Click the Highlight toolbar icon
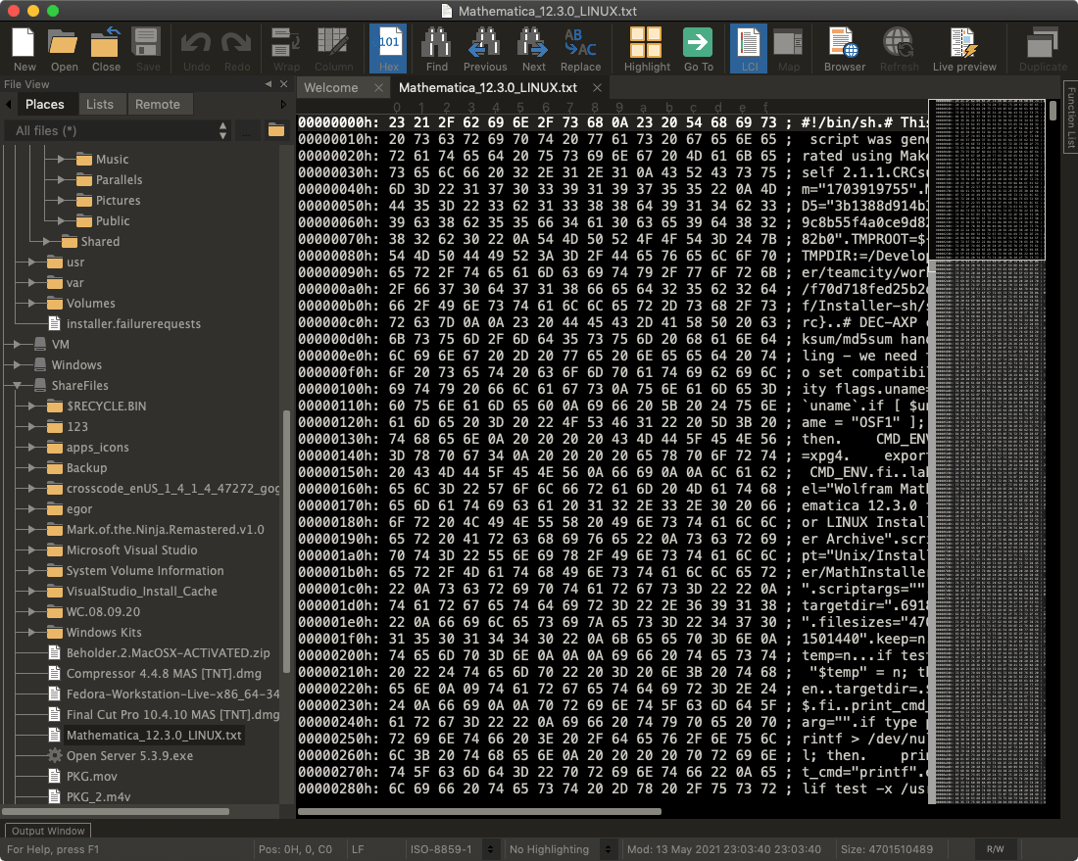Viewport: 1078px width, 861px height. 646,44
